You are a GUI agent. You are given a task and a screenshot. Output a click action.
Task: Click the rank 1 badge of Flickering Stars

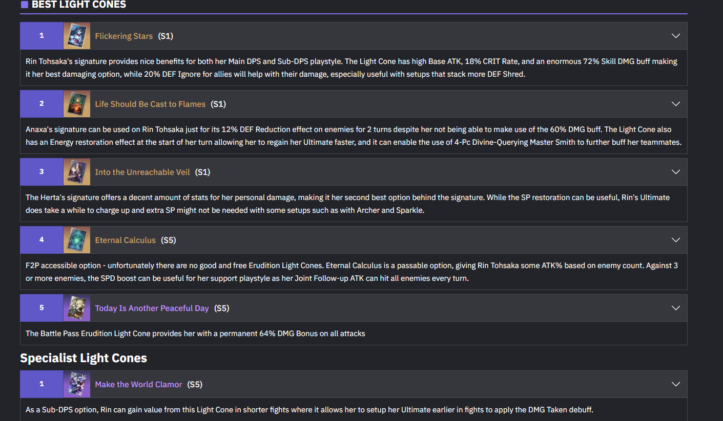pyautogui.click(x=42, y=36)
